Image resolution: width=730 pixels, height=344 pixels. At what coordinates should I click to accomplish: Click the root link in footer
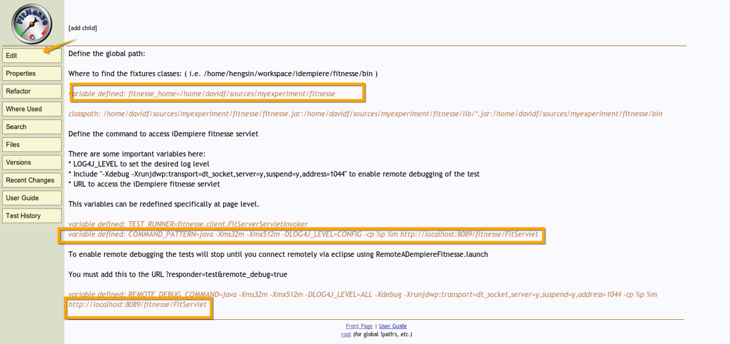(346, 334)
